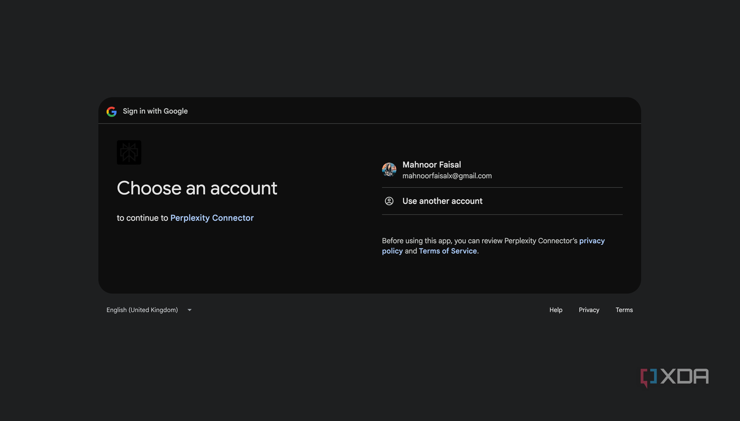The image size is (740, 421).
Task: Click Mahnoor Faisal's profile avatar
Action: pyautogui.click(x=389, y=170)
